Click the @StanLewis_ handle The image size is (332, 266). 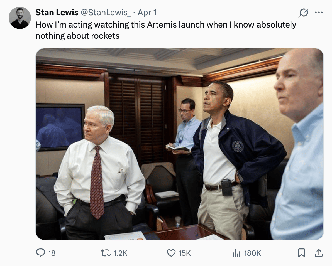point(106,13)
